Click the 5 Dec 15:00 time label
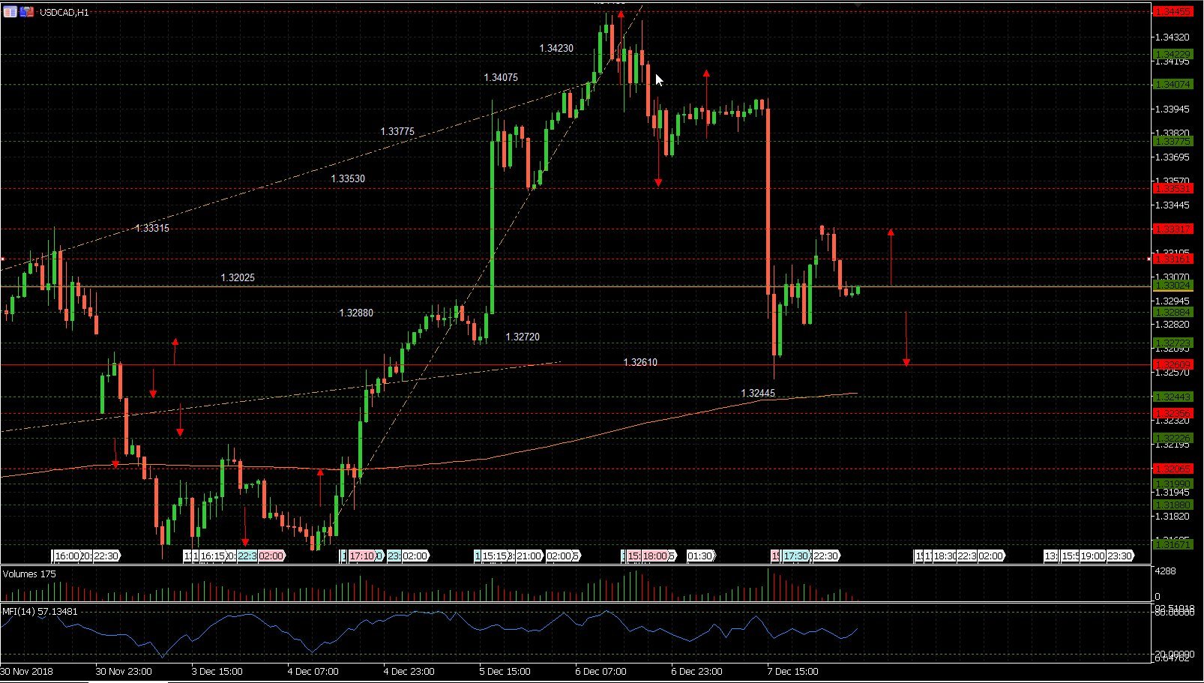1204x683 pixels. (x=507, y=671)
